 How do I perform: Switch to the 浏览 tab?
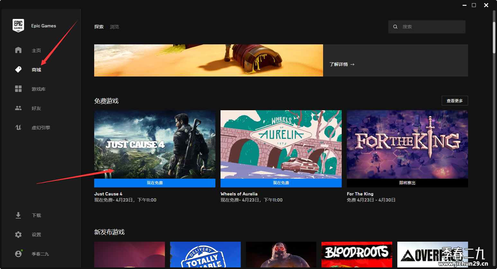tap(114, 27)
